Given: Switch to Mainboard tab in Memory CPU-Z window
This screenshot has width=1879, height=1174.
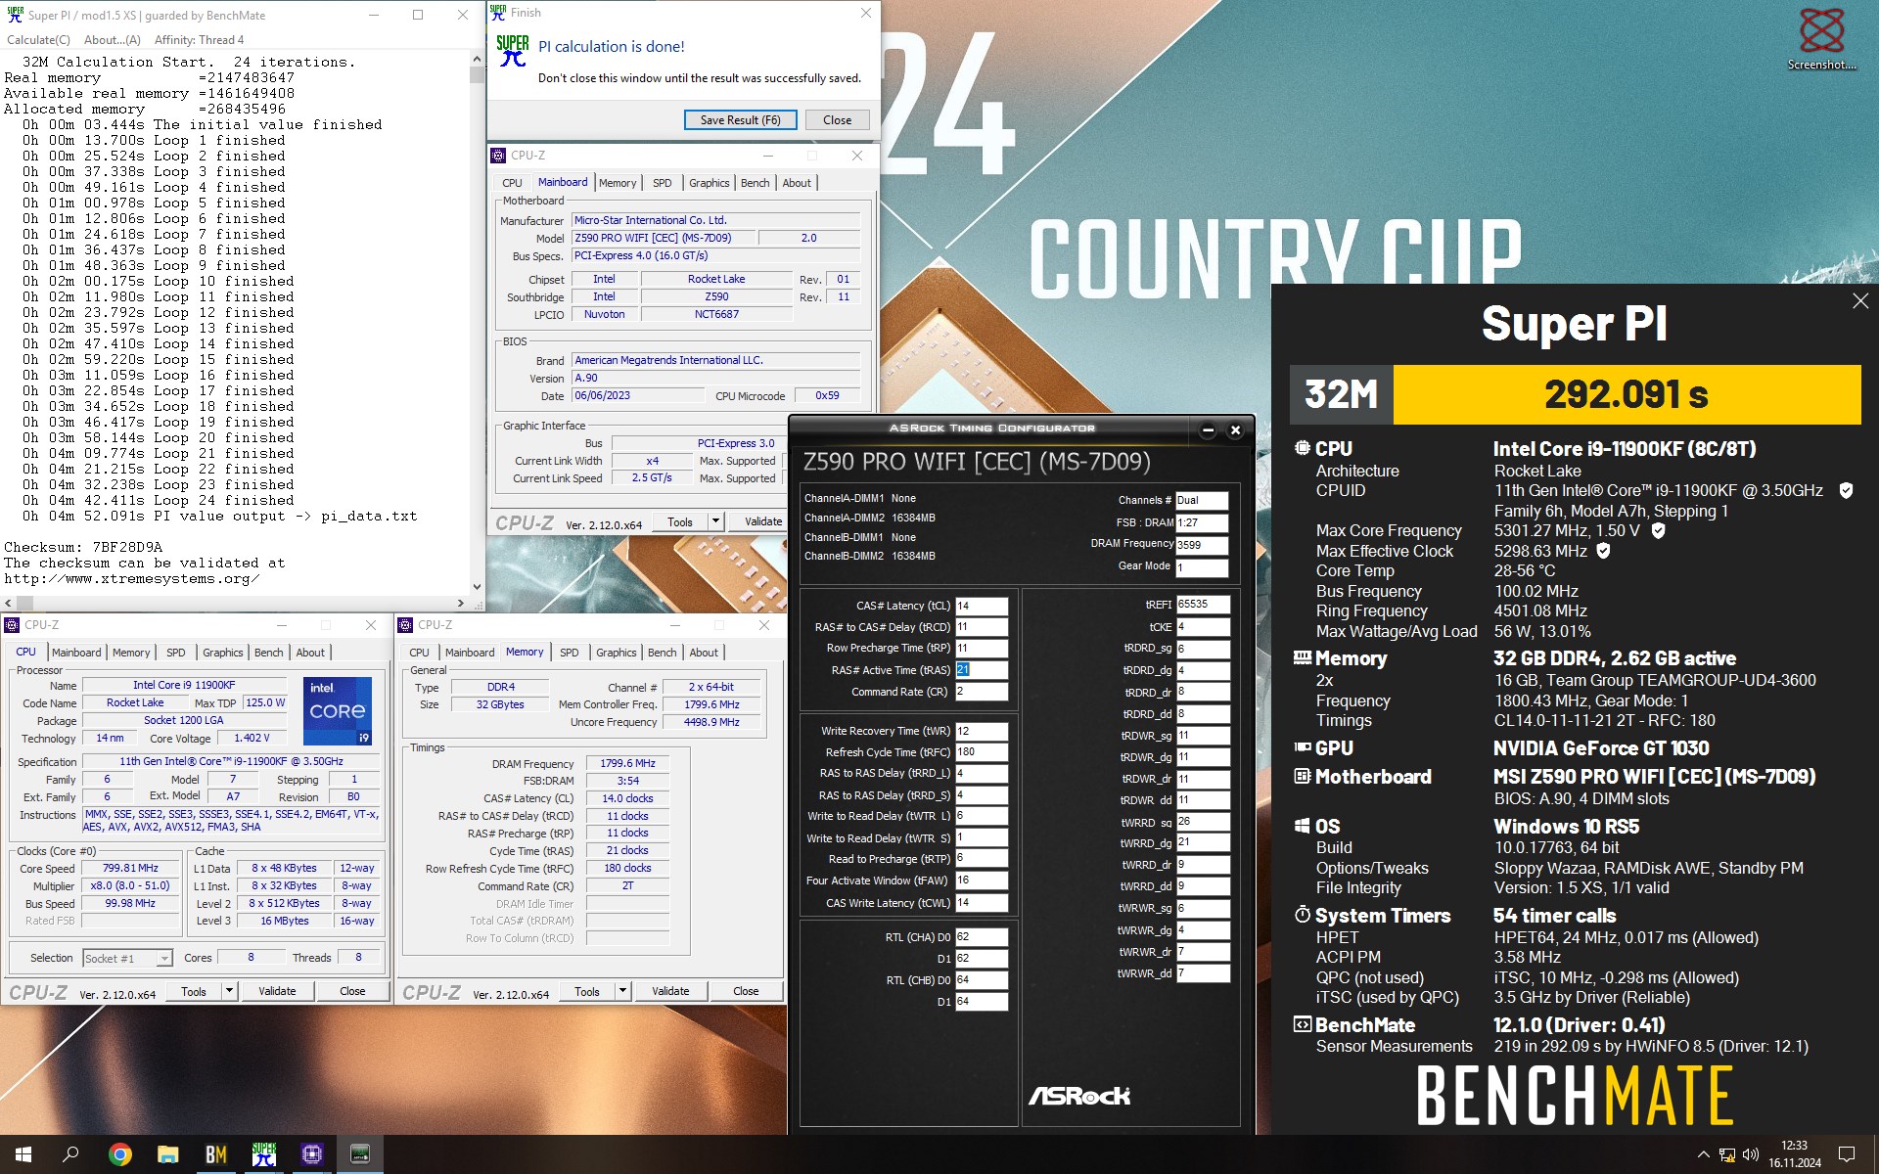Looking at the screenshot, I should pyautogui.click(x=470, y=653).
